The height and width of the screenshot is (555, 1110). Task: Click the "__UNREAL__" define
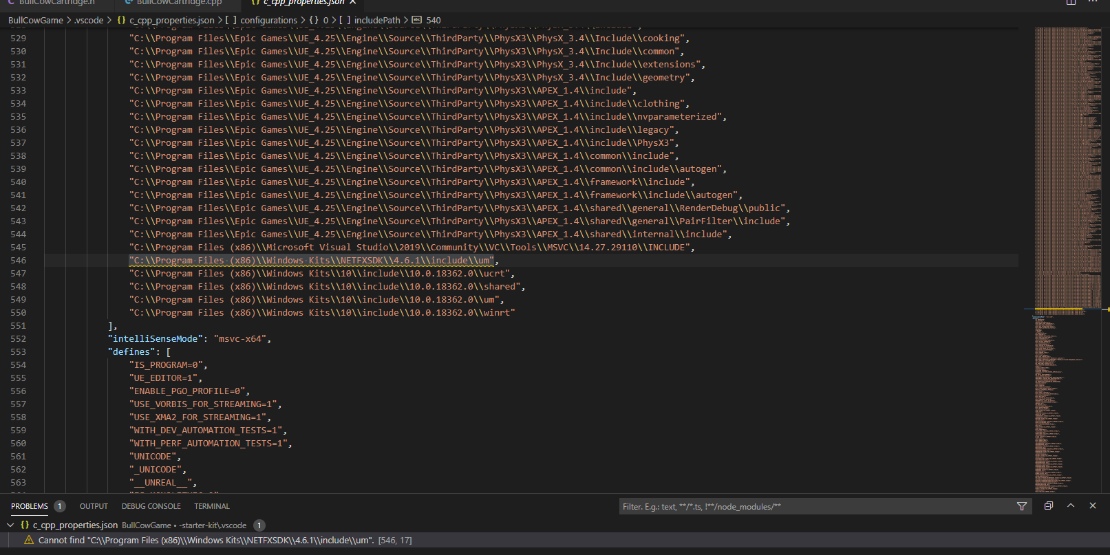161,483
